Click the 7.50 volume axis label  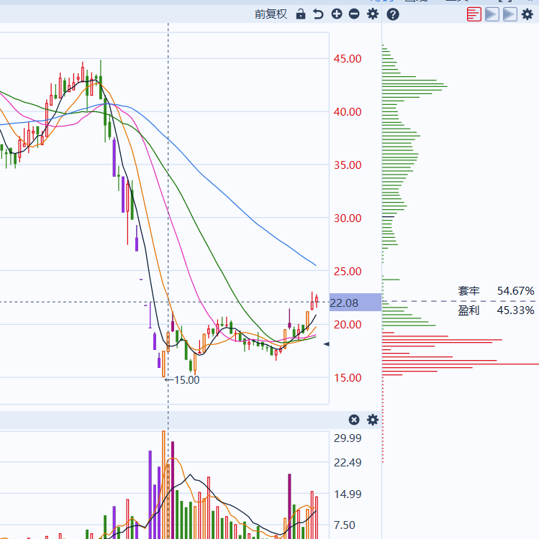pyautogui.click(x=345, y=525)
